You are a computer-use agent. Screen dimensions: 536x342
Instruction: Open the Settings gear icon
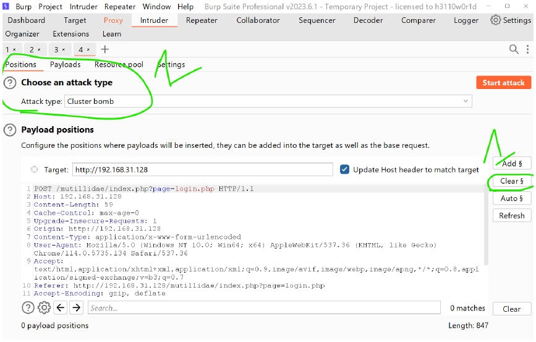pyautogui.click(x=495, y=20)
